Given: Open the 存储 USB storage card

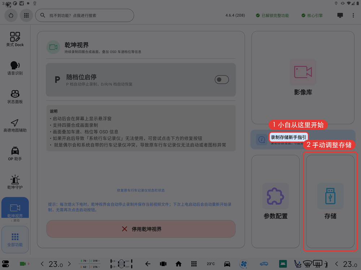Looking at the screenshot, I should [330, 201].
